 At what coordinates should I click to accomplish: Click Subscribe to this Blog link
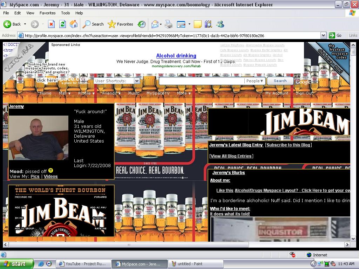click(288, 145)
